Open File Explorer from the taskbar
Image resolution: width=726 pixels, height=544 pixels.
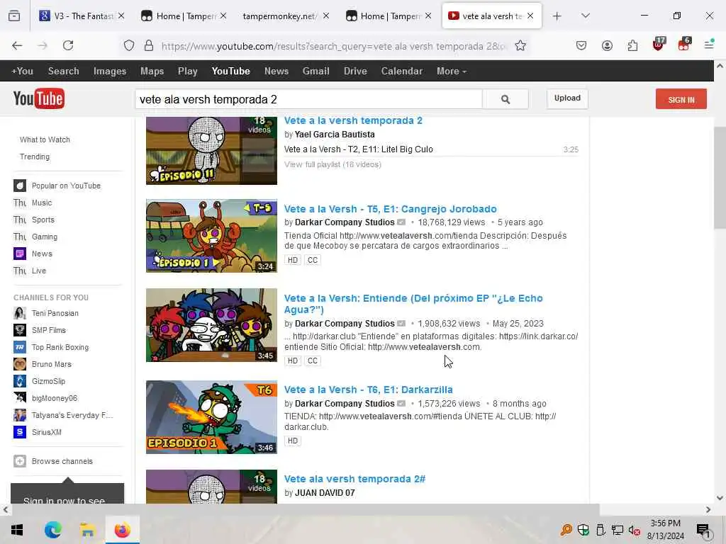pos(87,530)
